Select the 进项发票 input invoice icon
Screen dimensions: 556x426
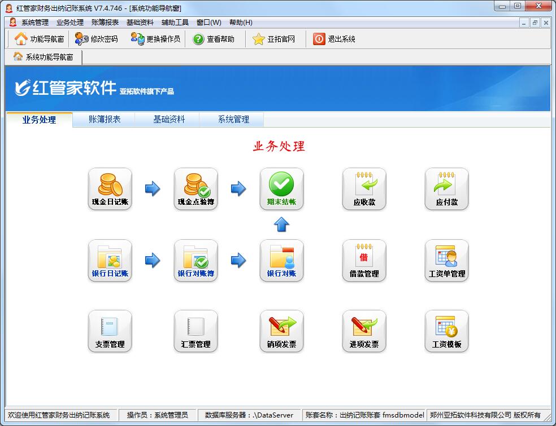coord(364,331)
